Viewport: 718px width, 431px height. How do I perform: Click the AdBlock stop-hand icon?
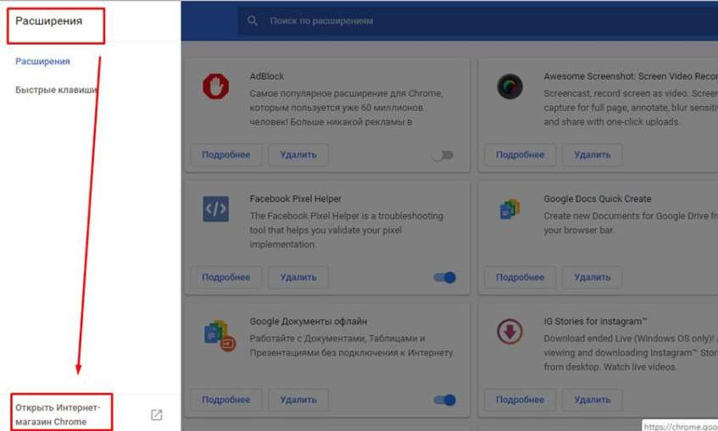coord(215,86)
